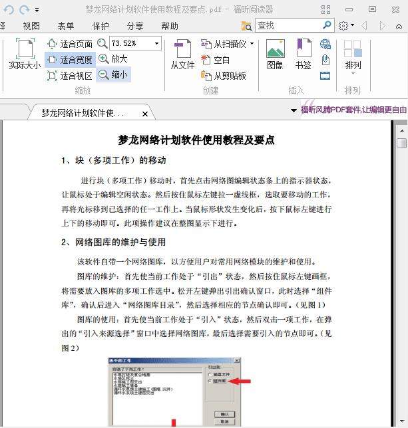The width and height of the screenshot is (408, 428).
Task: Select 实际大小 zoom option
Action: (x=25, y=54)
